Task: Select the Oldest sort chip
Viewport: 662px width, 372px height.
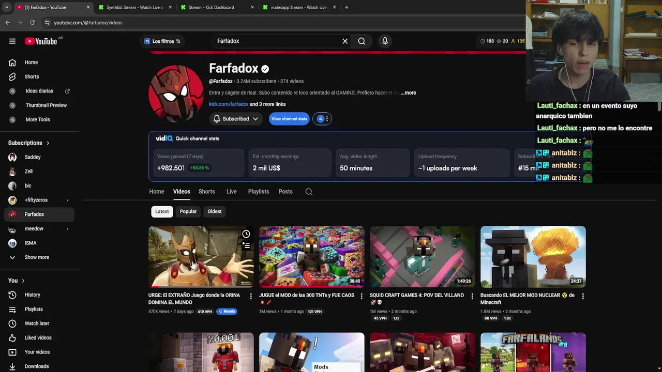Action: 215,211
